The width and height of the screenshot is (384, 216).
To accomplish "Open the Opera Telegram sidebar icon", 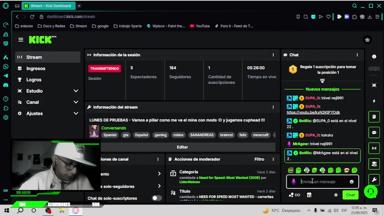I will [x=5, y=76].
